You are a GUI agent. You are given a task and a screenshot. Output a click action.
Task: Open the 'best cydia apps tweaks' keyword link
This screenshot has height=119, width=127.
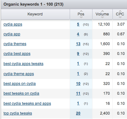[x=23, y=64]
